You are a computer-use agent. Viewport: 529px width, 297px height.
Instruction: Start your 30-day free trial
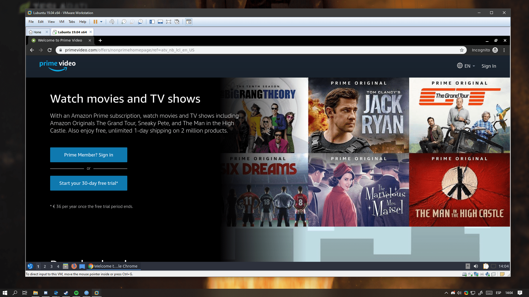pyautogui.click(x=88, y=183)
